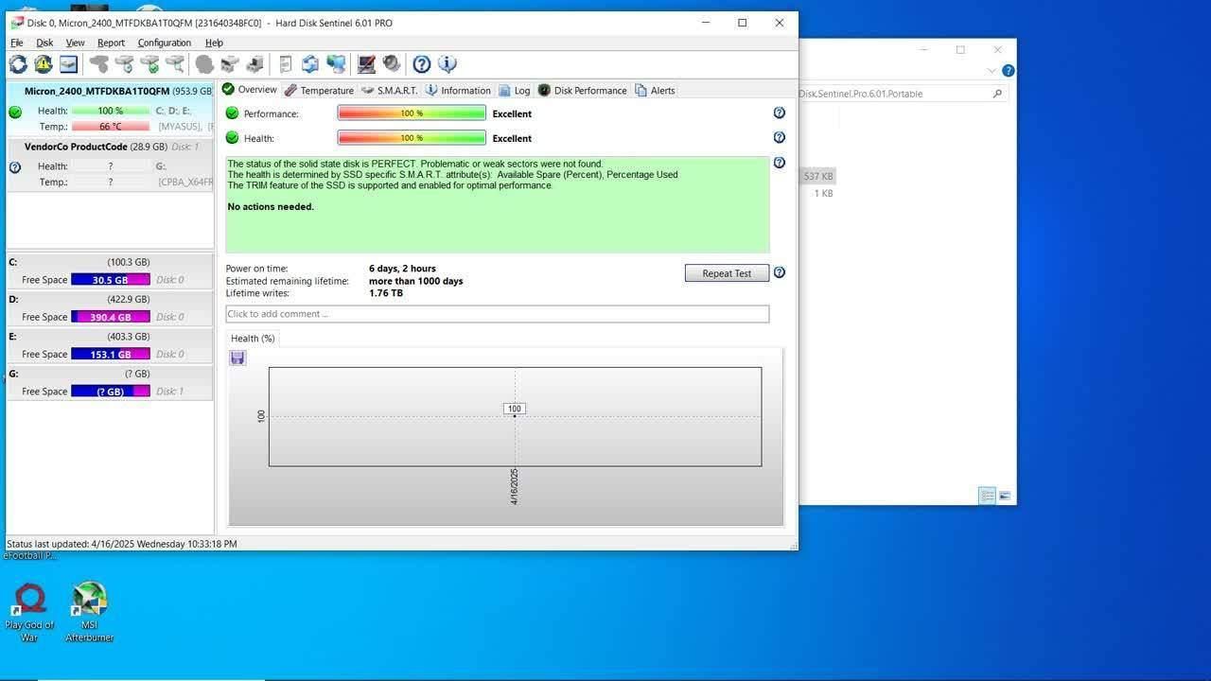Open the Help menu
This screenshot has height=681, width=1211.
[214, 43]
